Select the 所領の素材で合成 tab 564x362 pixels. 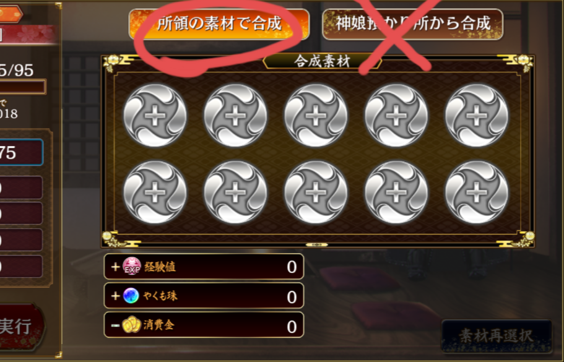(x=219, y=24)
